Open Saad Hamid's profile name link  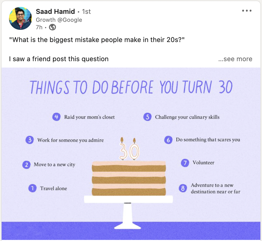click(x=55, y=12)
